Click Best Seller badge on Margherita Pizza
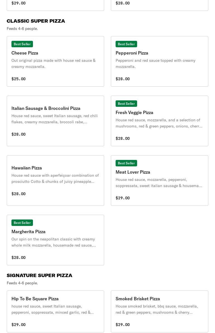Image resolution: width=215 pixels, height=333 pixels. [22, 223]
